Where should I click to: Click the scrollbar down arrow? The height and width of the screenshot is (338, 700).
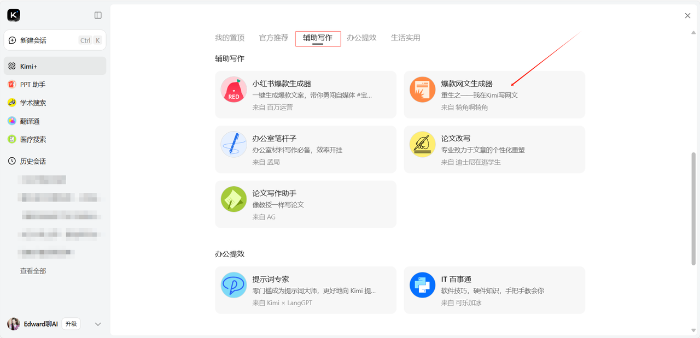694,329
